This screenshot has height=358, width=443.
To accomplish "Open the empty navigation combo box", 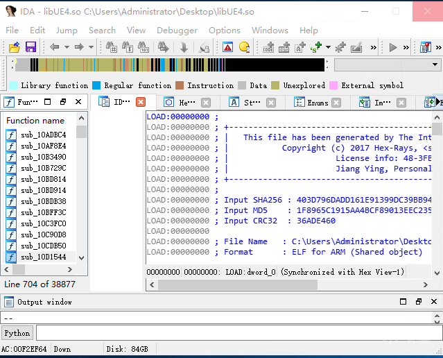I will pyautogui.click(x=388, y=65).
